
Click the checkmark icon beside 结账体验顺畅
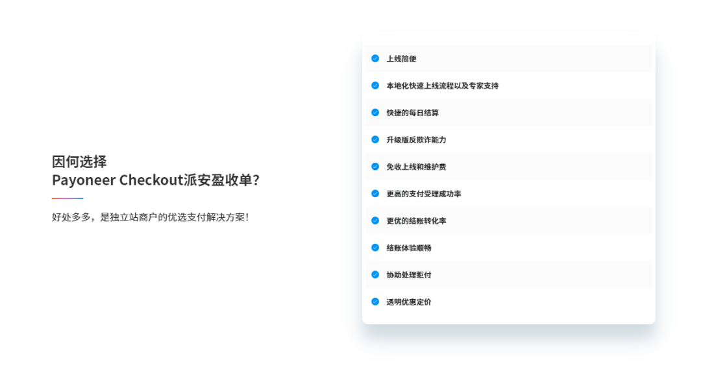click(x=375, y=247)
